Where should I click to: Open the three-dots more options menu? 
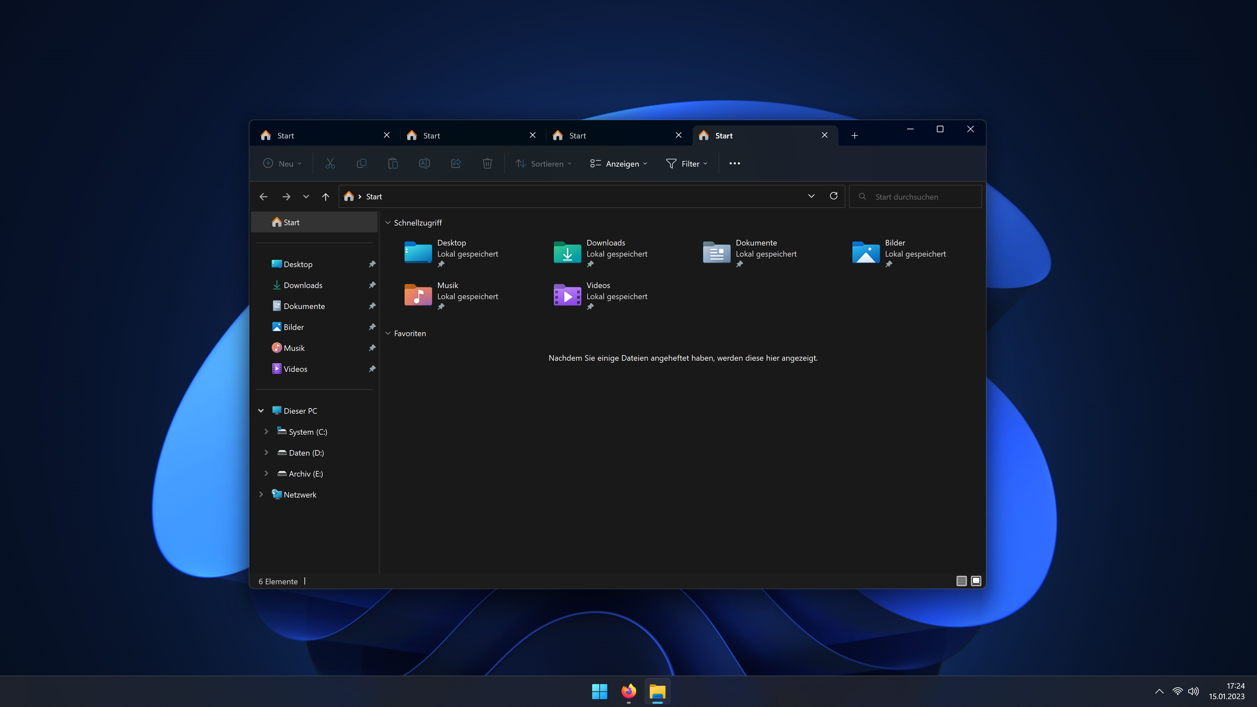[x=734, y=163]
